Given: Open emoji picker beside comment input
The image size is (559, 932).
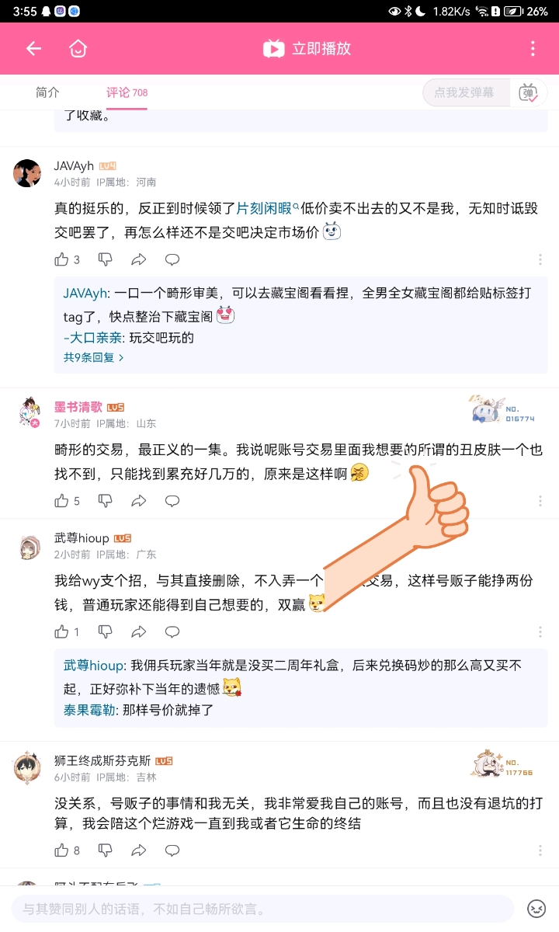Looking at the screenshot, I should coord(536,908).
